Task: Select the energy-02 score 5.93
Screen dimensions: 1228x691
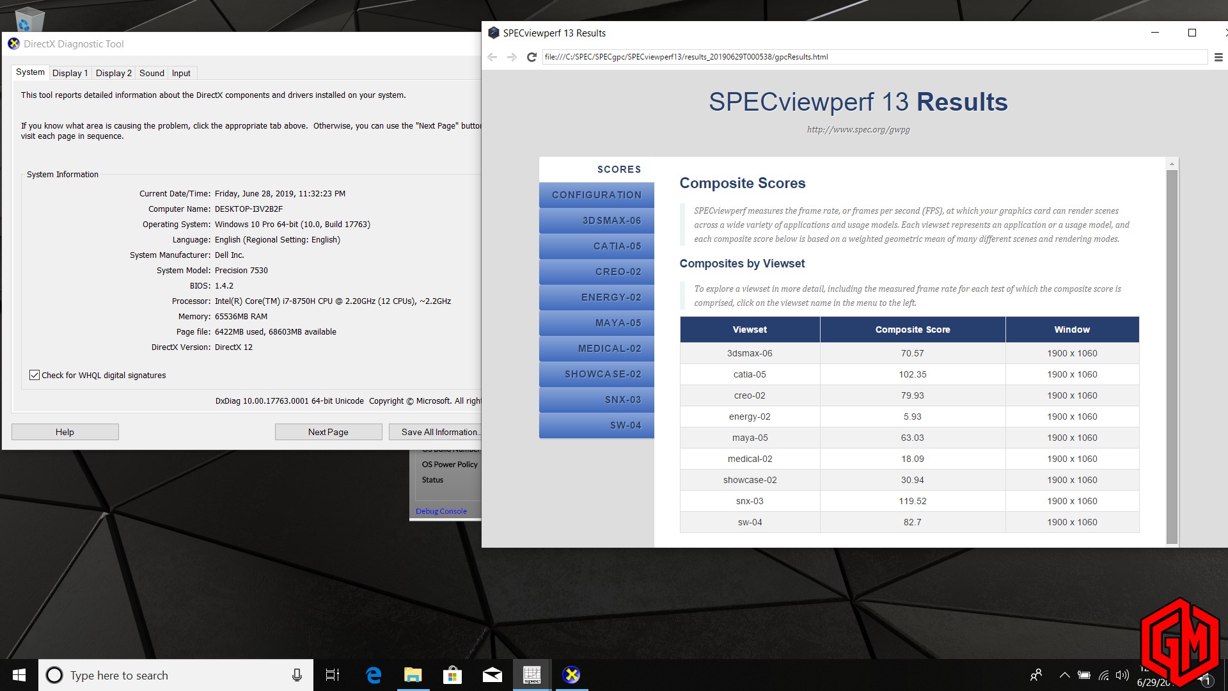Action: (x=913, y=417)
